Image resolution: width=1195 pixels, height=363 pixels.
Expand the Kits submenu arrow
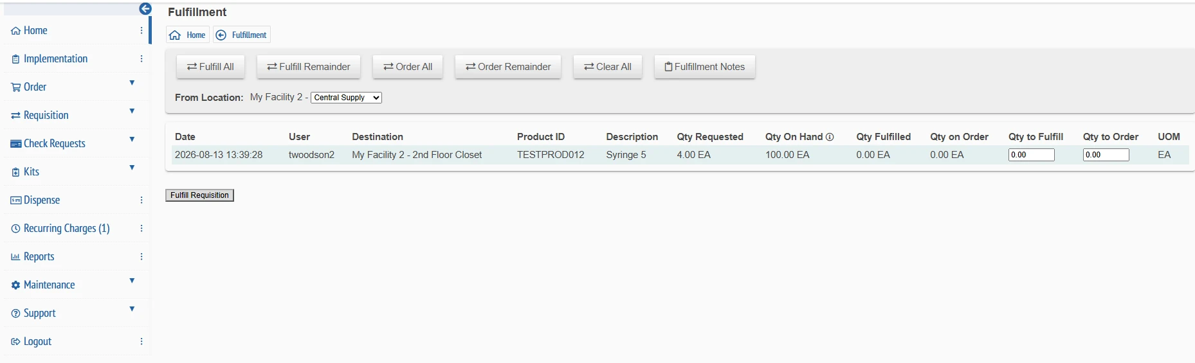[132, 168]
